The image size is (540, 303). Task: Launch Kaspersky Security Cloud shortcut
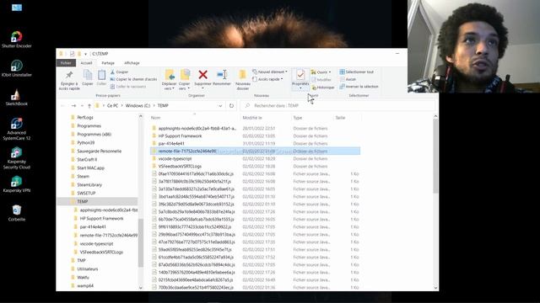[x=17, y=158]
